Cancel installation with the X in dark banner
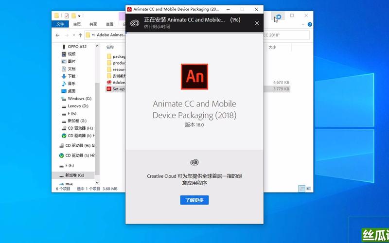The height and width of the screenshot is (243, 389). [257, 23]
